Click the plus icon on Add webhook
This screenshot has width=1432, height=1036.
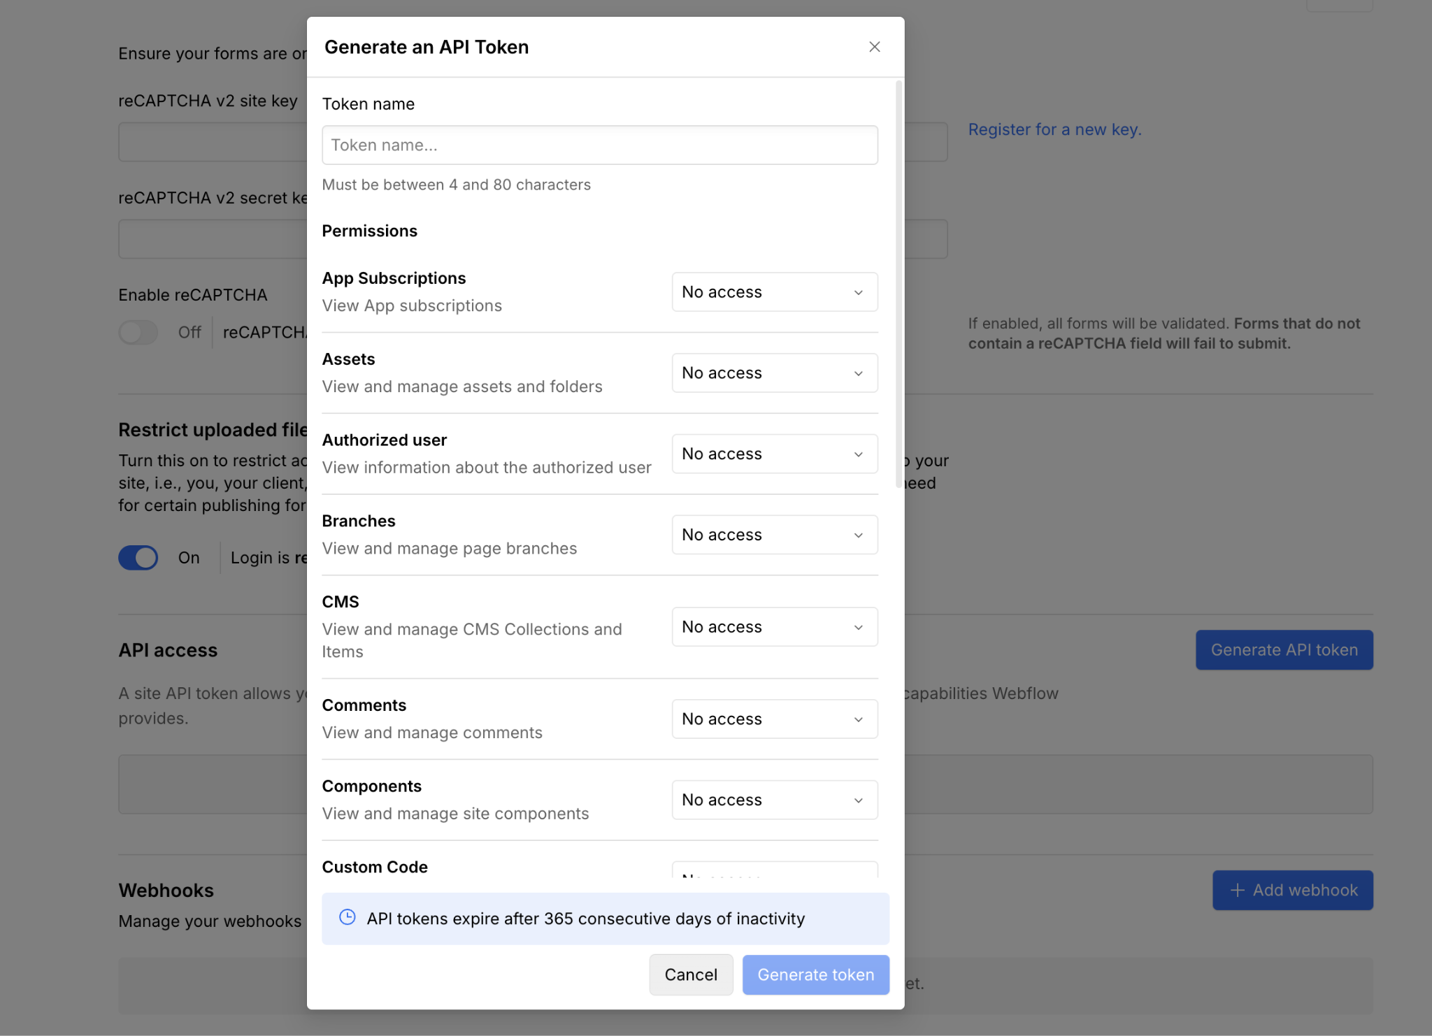click(1237, 890)
